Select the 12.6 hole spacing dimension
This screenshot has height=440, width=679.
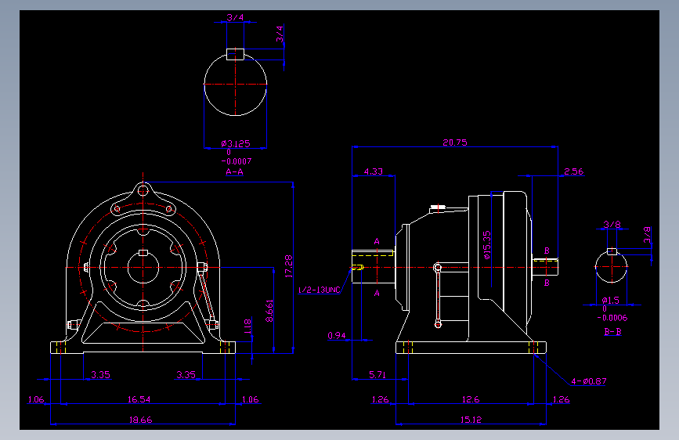tap(471, 399)
